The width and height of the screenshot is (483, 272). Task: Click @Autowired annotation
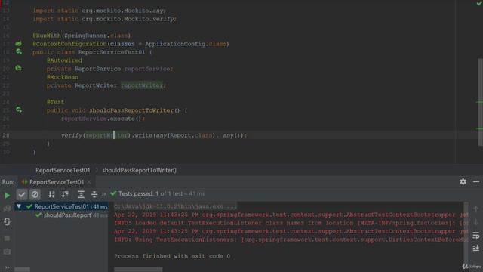tap(64, 60)
